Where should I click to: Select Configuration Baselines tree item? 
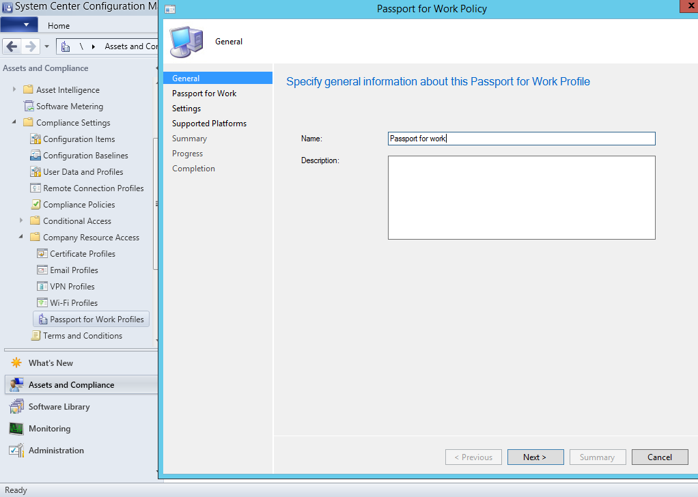click(x=85, y=155)
